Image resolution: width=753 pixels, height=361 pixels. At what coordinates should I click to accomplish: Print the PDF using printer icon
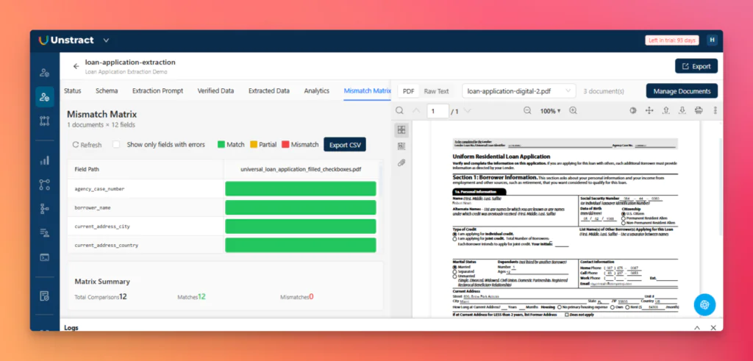pos(699,110)
